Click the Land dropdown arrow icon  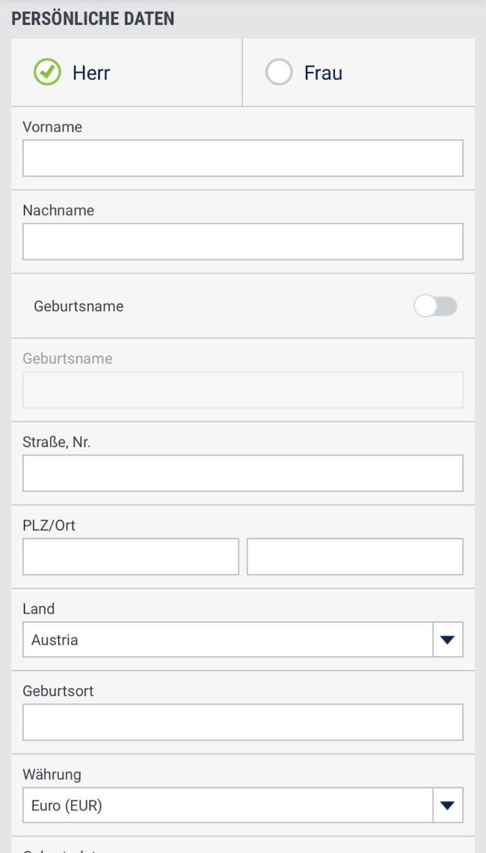point(448,640)
